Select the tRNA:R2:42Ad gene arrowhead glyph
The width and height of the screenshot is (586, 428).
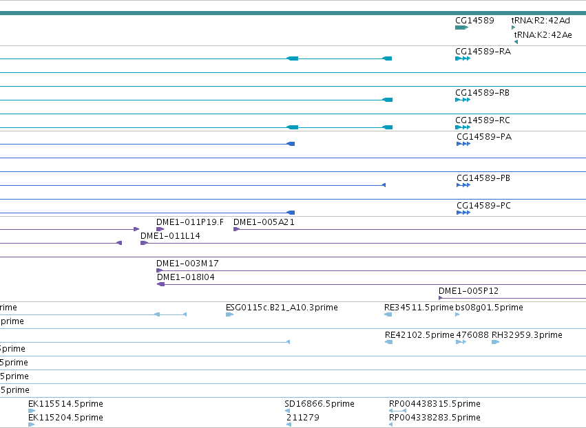pos(513,28)
